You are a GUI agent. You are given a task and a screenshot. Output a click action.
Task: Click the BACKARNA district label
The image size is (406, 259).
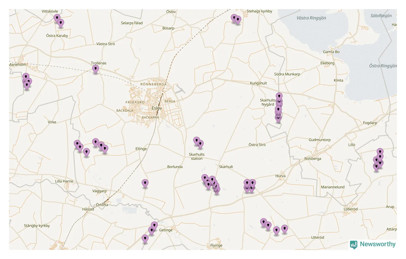(150, 118)
